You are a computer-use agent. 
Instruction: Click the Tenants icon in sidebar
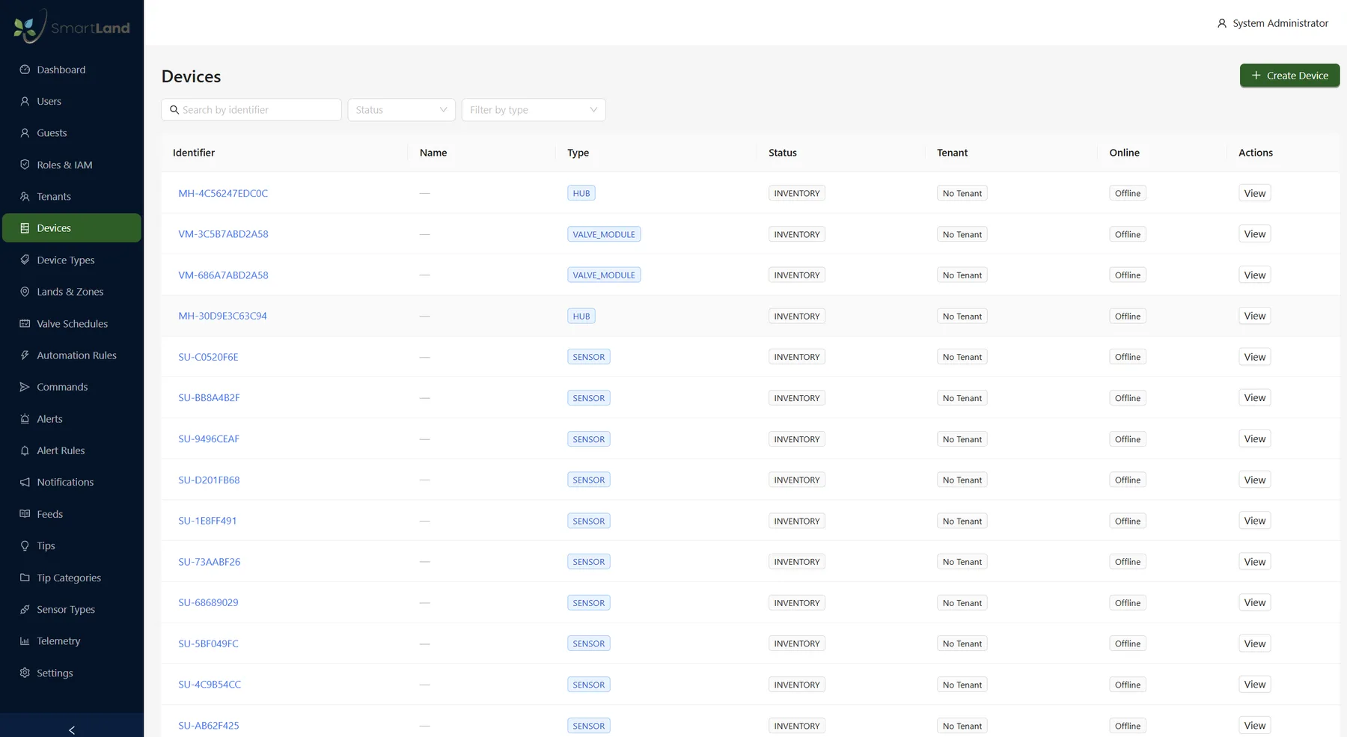[x=25, y=196]
